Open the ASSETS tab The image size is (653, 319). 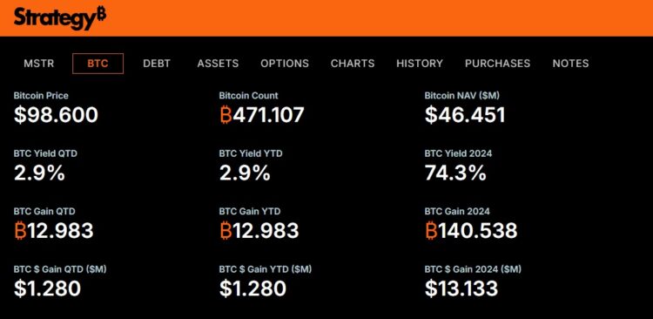pos(218,64)
